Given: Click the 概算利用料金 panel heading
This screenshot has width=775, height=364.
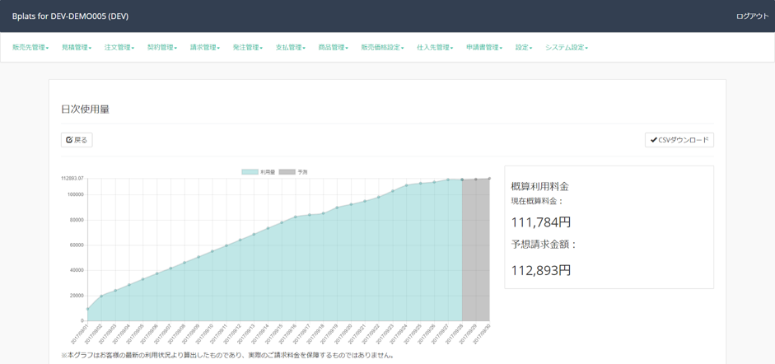Looking at the screenshot, I should pyautogui.click(x=539, y=187).
